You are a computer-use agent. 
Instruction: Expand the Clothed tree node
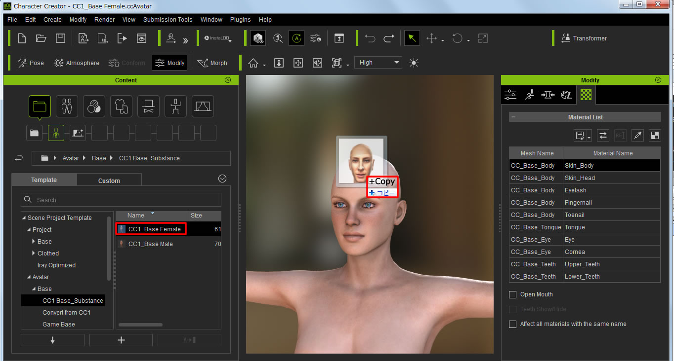pos(34,253)
